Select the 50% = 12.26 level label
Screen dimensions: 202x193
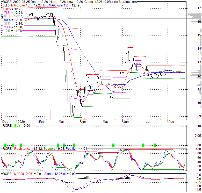[13, 20]
